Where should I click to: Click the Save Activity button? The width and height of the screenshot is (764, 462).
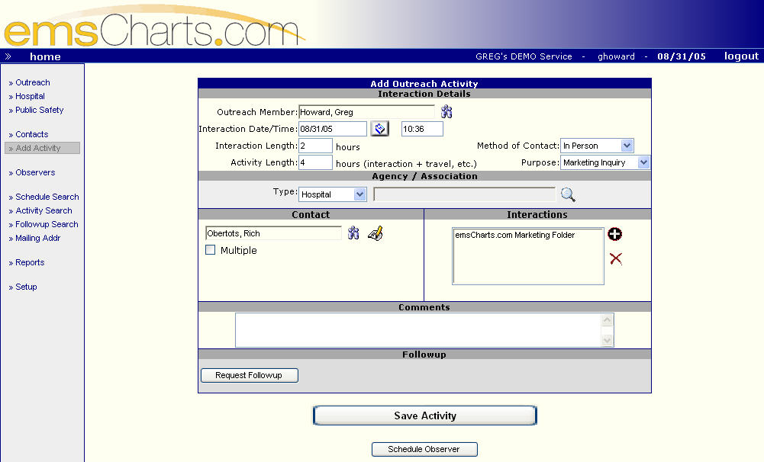pyautogui.click(x=425, y=415)
